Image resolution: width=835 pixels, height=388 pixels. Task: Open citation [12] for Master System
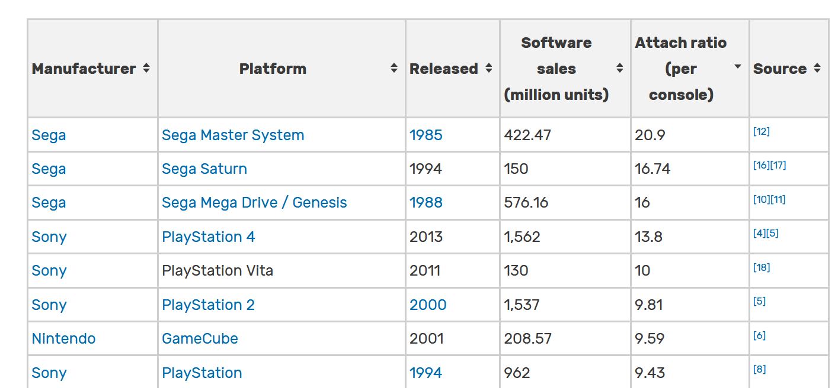click(762, 131)
